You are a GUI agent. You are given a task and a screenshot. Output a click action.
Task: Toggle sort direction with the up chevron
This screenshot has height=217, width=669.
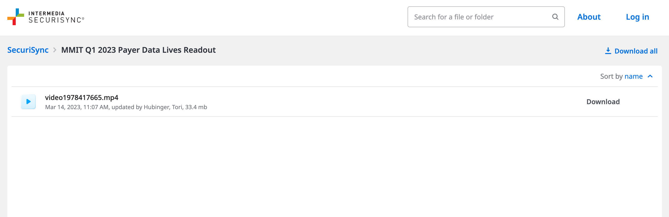tap(650, 76)
